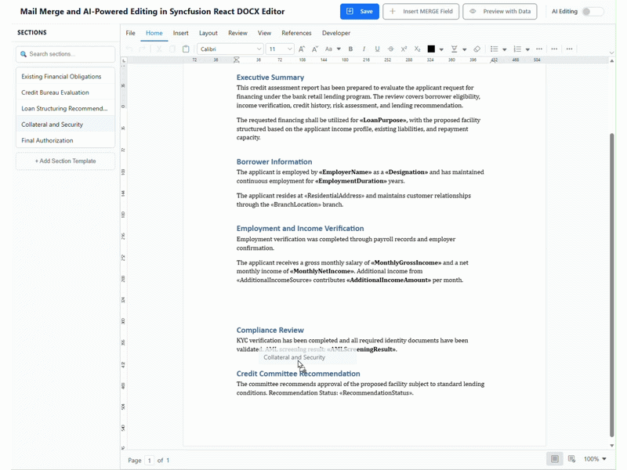Click the Borrower Information heading
The height and width of the screenshot is (470, 627).
[x=274, y=161]
